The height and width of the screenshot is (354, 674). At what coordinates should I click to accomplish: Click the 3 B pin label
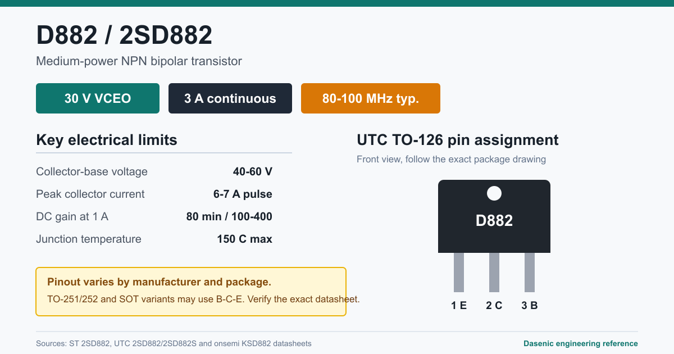pos(530,306)
